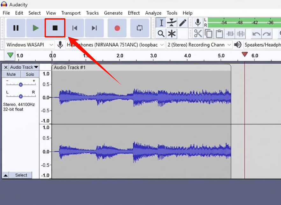
Task: Open the Edit menu
Action: [x=19, y=13]
